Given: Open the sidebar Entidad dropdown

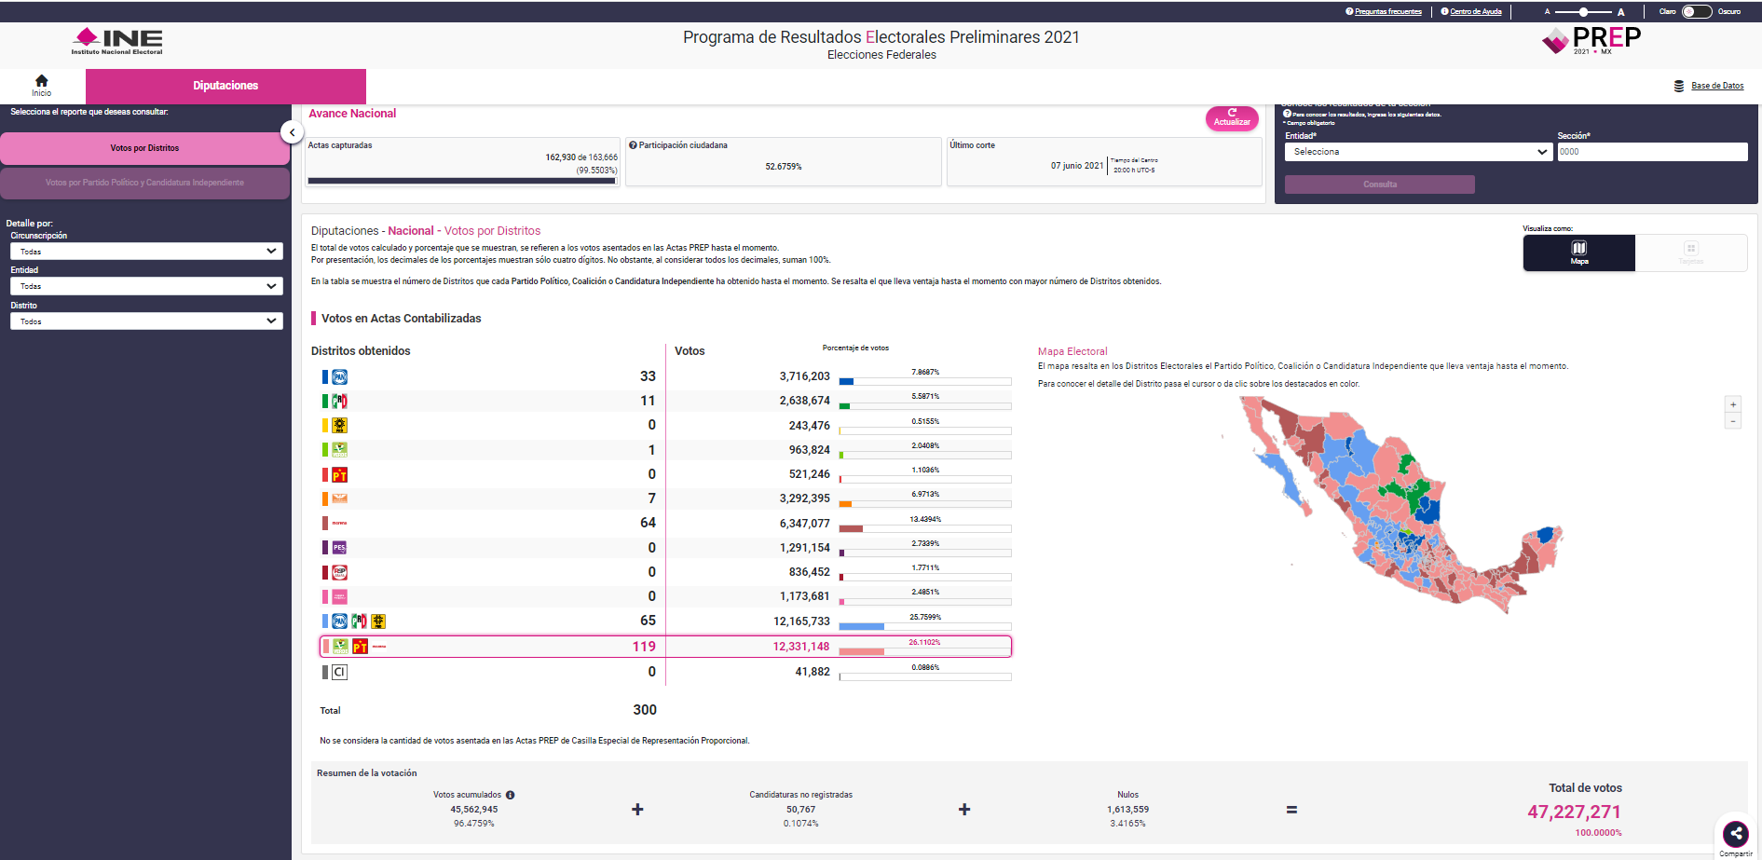Looking at the screenshot, I should pyautogui.click(x=146, y=286).
